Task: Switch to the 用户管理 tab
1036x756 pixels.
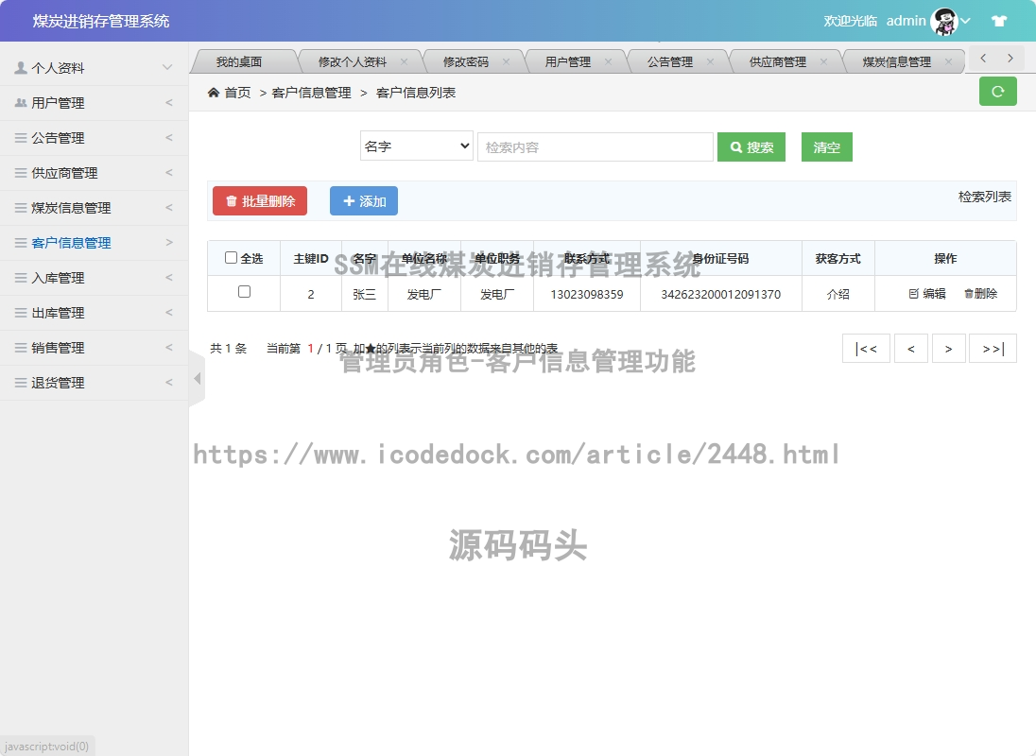Action: click(x=567, y=61)
